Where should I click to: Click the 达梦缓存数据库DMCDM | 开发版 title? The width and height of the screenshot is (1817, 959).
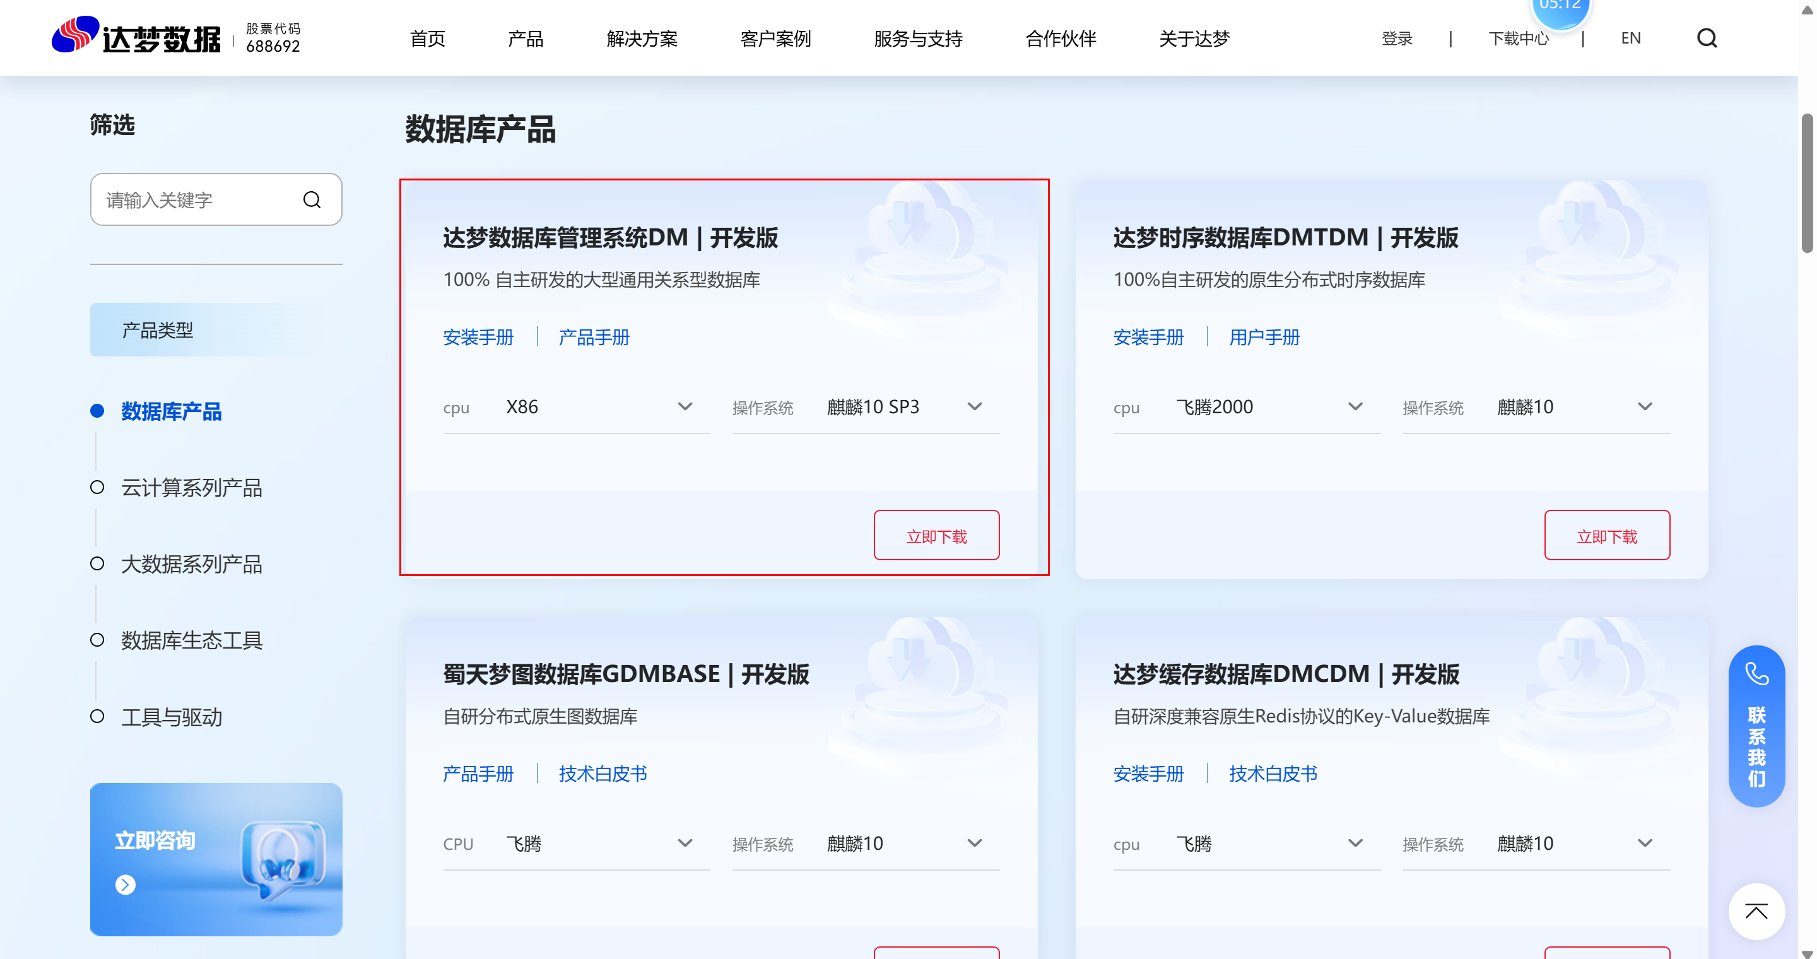[x=1286, y=674]
